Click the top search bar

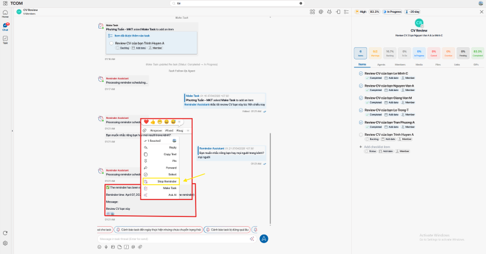click(x=237, y=4)
